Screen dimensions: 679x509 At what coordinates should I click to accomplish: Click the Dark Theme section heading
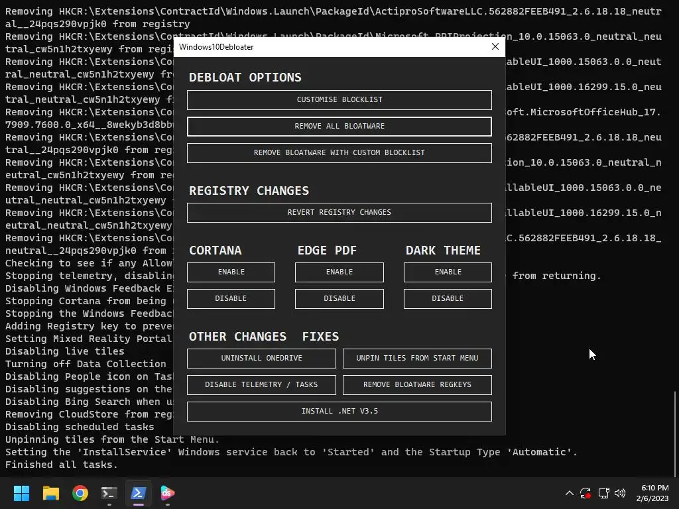point(443,251)
